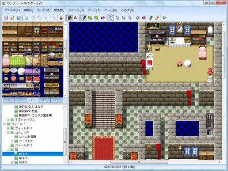The image size is (228, 171).
Task: Click the tile palette scroll down arrow
Action: [65, 95]
